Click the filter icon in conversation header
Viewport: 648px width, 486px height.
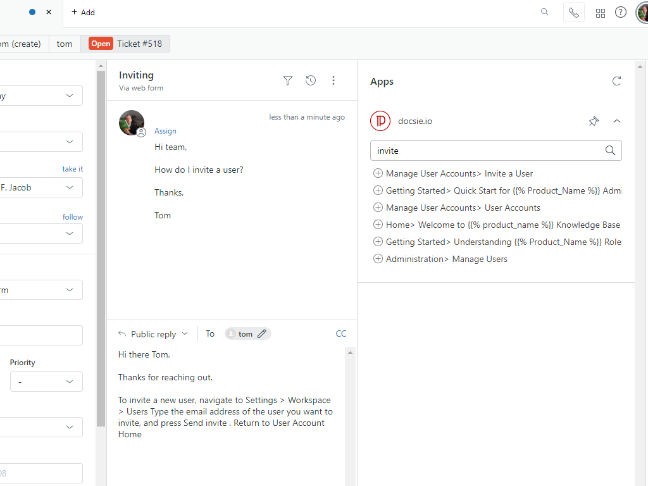tap(288, 80)
